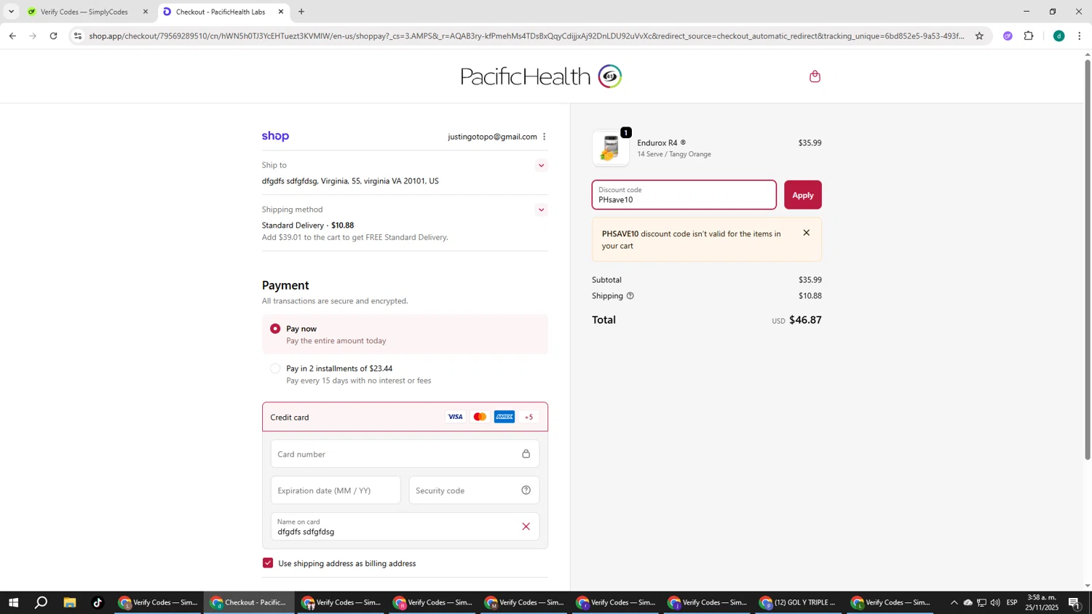Click the security code help icon
The height and width of the screenshot is (614, 1092).
click(526, 490)
